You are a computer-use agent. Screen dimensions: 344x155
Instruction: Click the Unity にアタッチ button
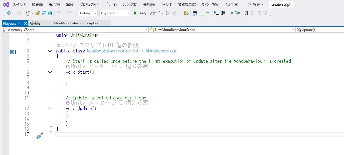[147, 13]
